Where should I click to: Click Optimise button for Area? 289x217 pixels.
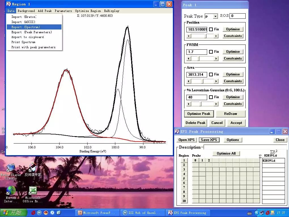coord(233,74)
